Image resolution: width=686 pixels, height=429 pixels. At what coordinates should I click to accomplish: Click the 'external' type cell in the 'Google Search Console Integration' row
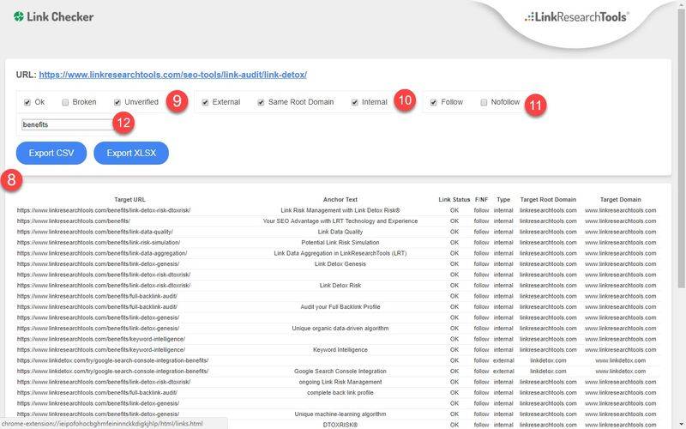click(503, 372)
